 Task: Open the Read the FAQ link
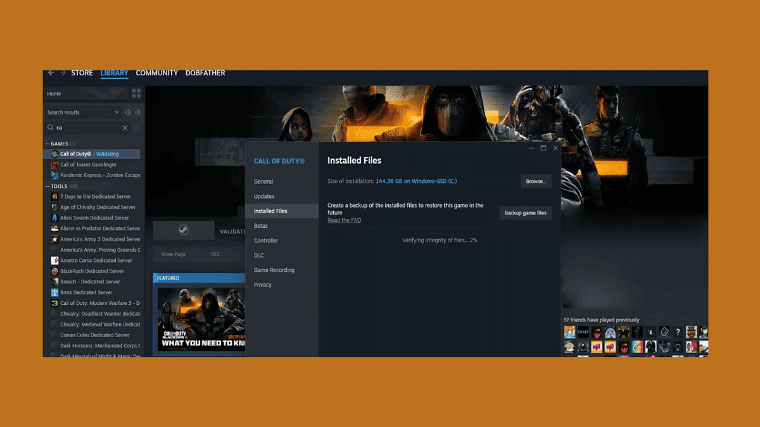(345, 220)
